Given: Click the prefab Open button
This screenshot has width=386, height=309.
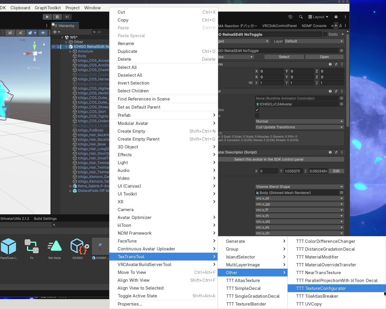Looking at the screenshot, I should [x=324, y=57].
